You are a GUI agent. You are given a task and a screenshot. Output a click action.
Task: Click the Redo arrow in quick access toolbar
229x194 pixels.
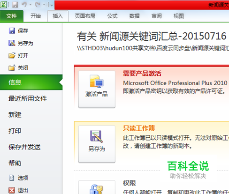[x=38, y=5]
